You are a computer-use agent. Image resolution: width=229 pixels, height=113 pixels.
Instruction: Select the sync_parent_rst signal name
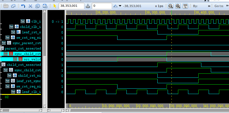(x=27, y=43)
